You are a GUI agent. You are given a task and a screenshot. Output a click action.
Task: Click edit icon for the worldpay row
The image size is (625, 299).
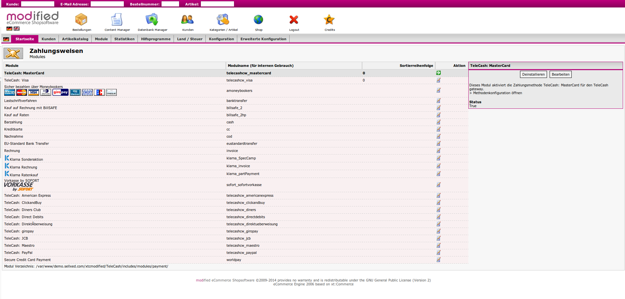point(438,260)
